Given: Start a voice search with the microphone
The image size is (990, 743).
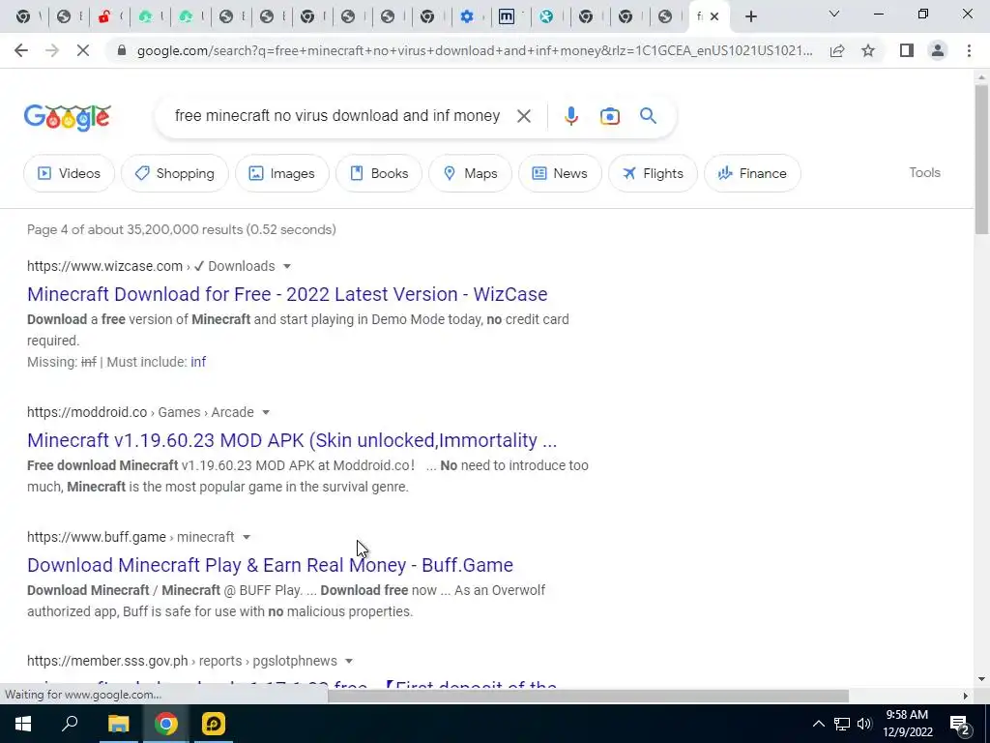Looking at the screenshot, I should [570, 116].
